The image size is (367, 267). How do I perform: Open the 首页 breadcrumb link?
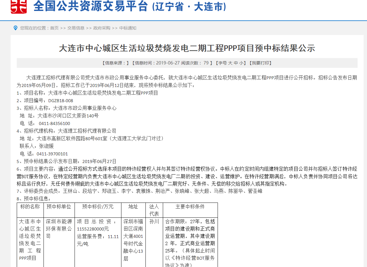pyautogui.click(x=54, y=28)
